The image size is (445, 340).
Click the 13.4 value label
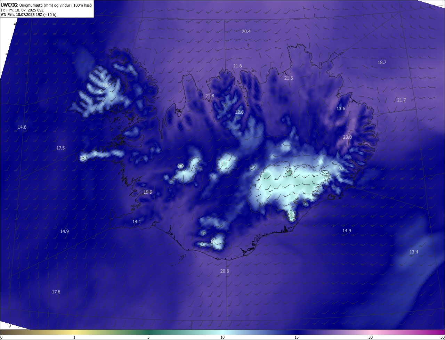click(x=414, y=252)
